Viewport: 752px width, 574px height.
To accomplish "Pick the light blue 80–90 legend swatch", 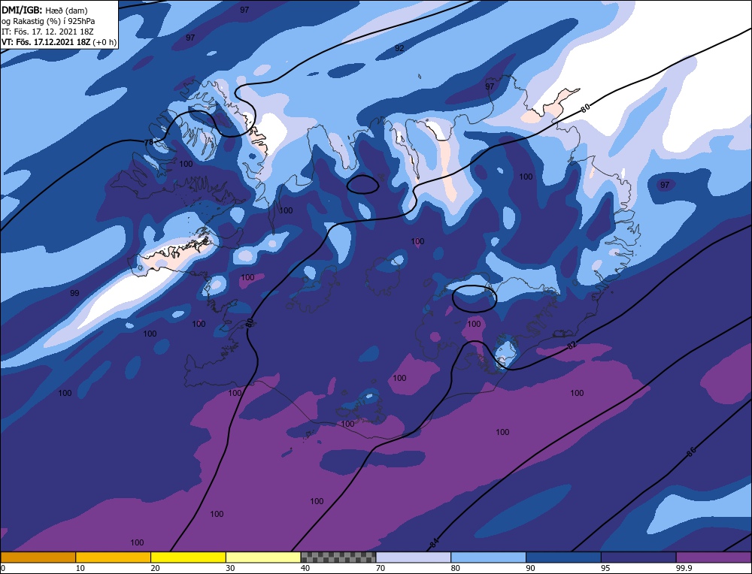I will 488,557.
